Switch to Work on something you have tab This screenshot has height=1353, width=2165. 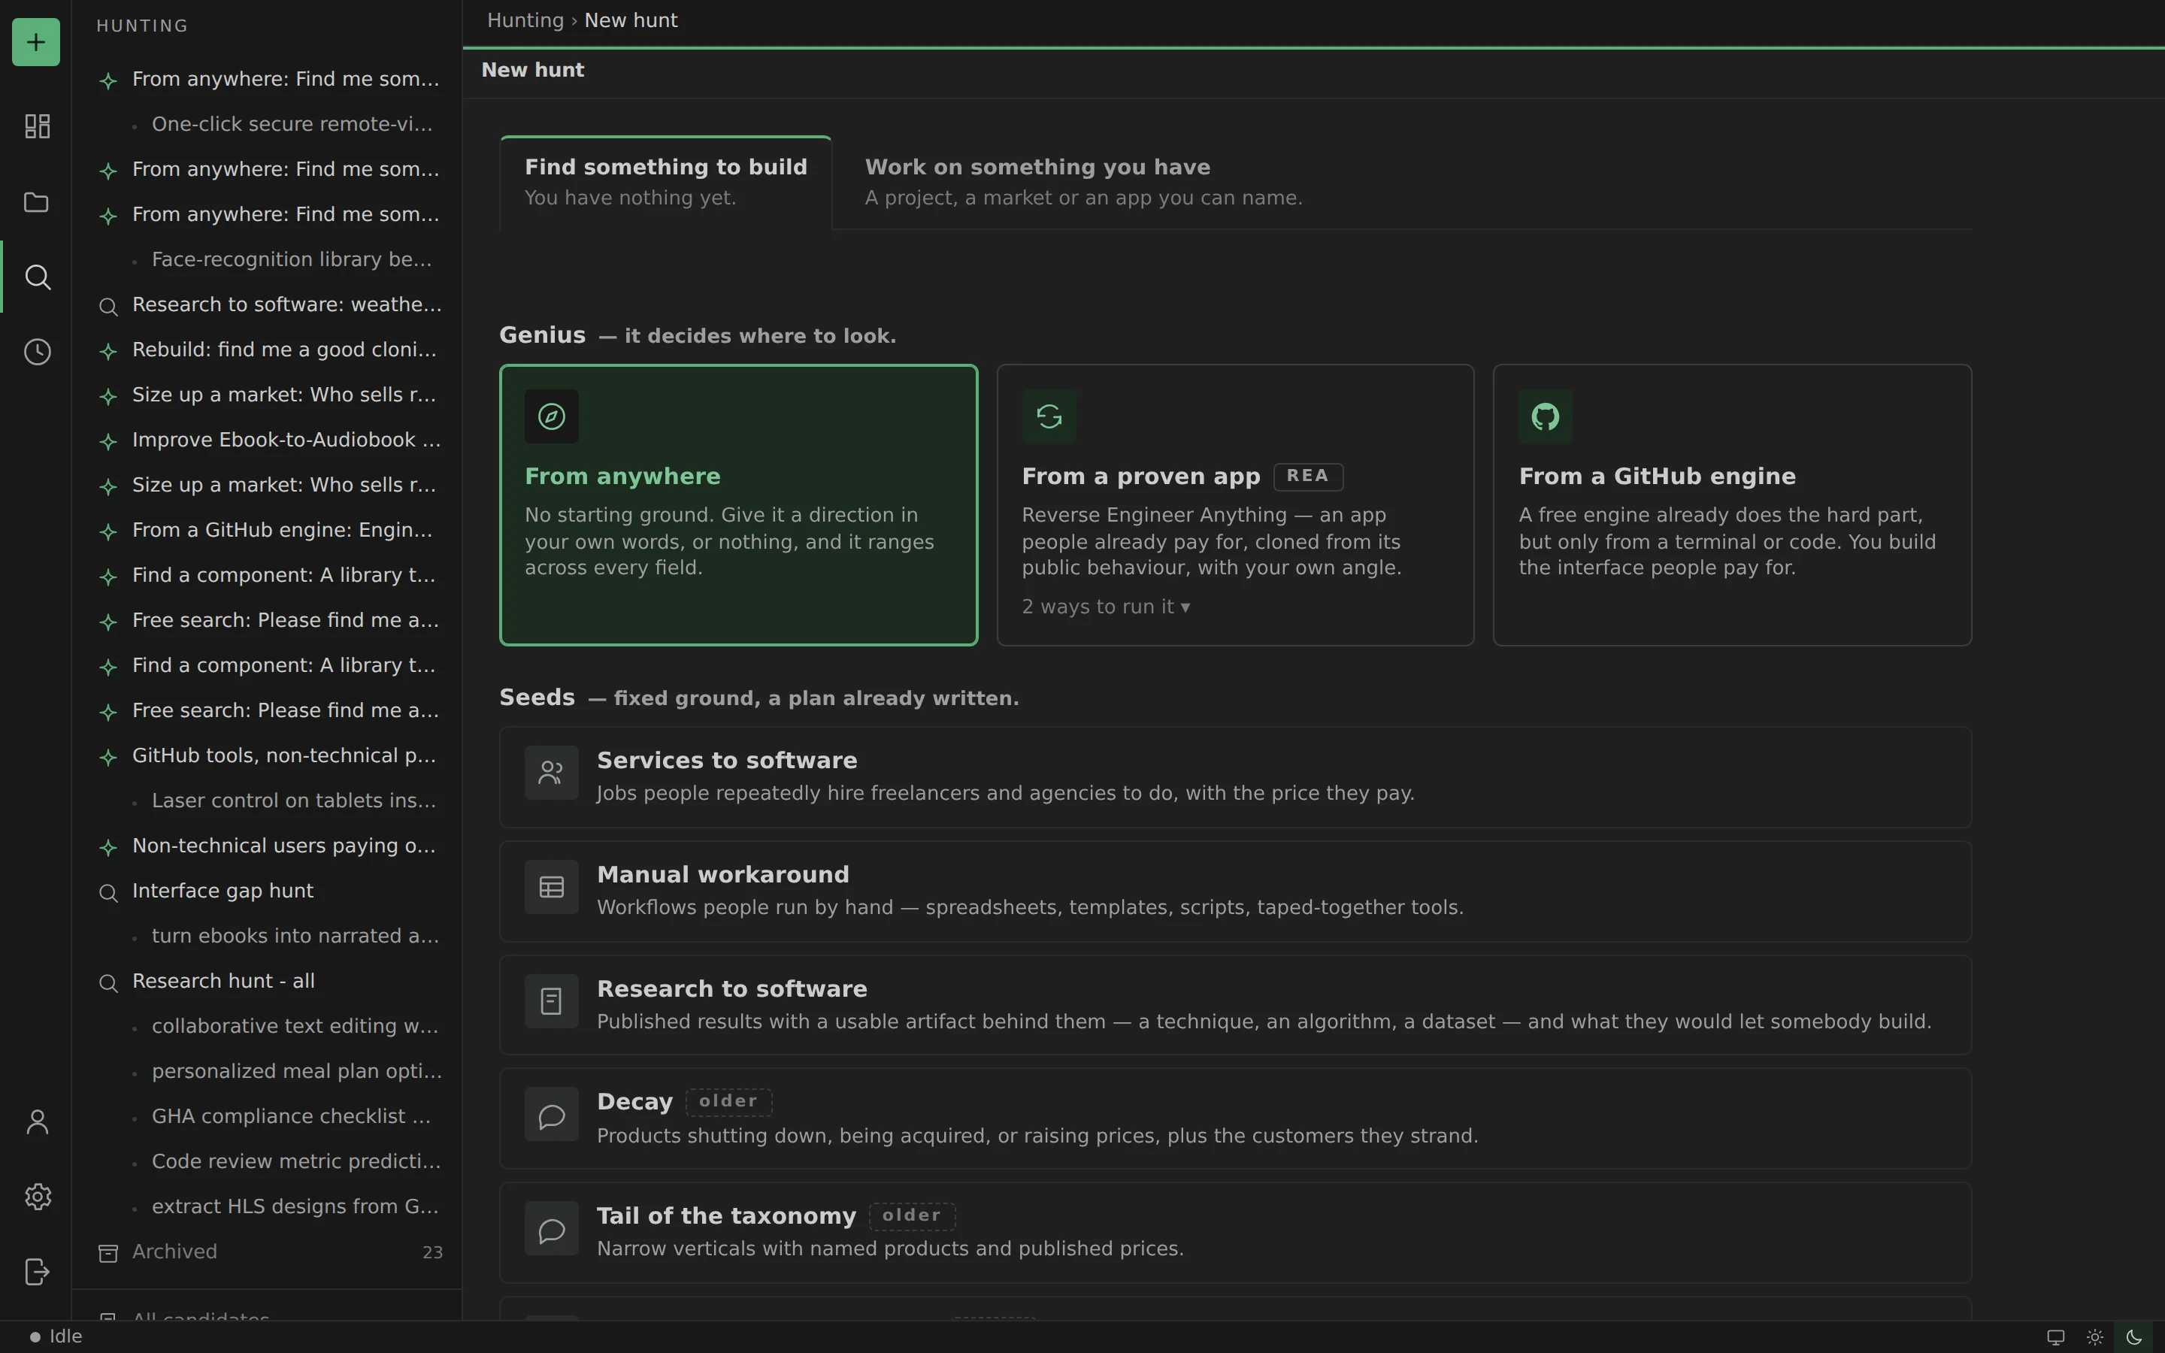(1083, 183)
